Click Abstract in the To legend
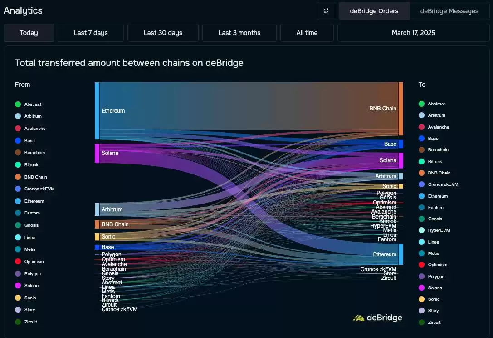Viewport: 493px width, 338px height. tap(432, 104)
